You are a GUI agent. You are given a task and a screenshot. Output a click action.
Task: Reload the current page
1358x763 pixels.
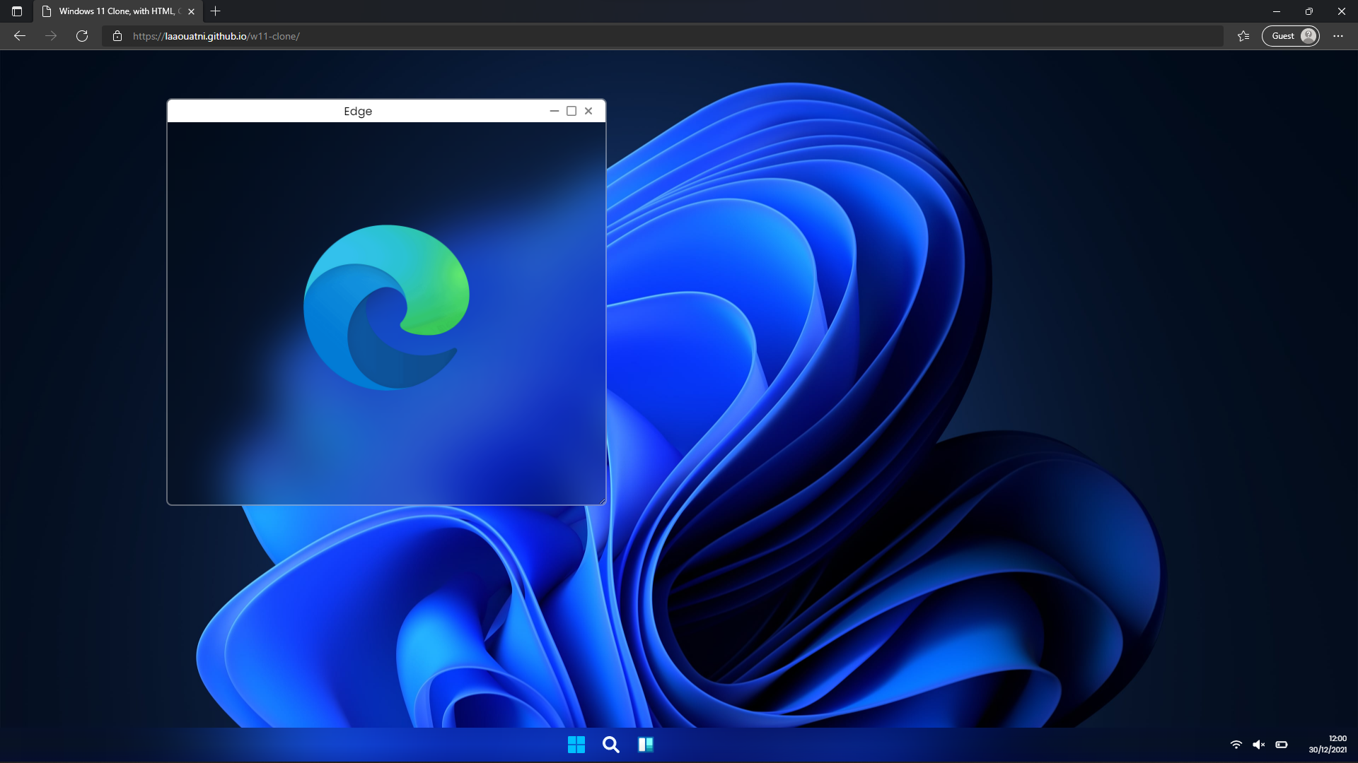tap(82, 36)
